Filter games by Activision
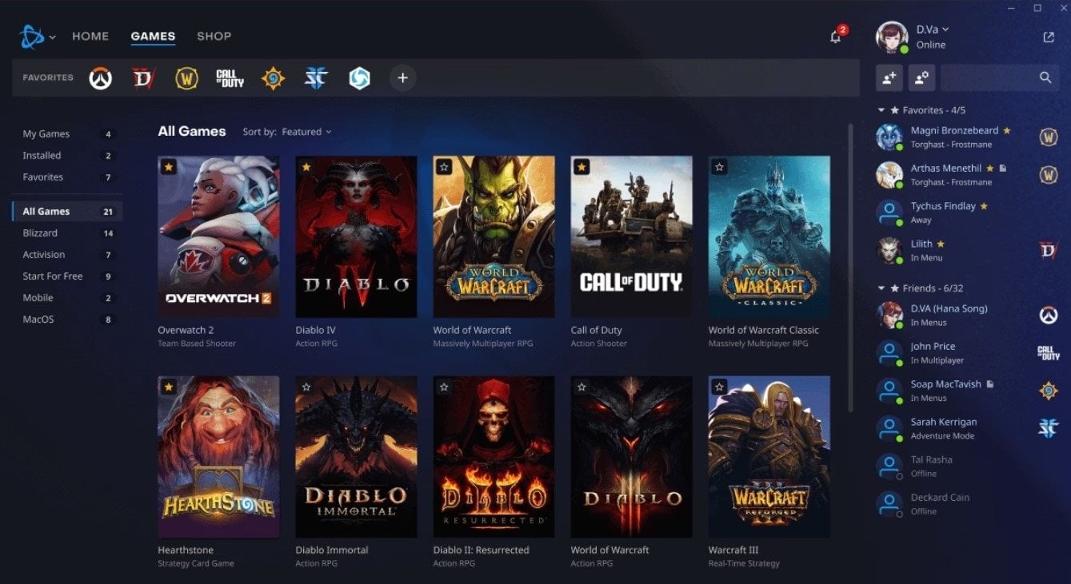 [x=67, y=255]
